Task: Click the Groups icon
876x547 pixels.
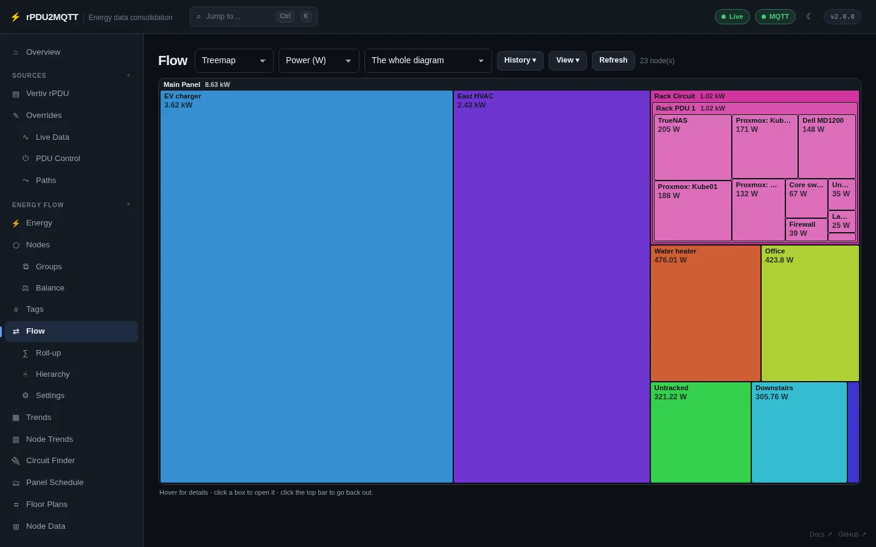Action: click(26, 267)
